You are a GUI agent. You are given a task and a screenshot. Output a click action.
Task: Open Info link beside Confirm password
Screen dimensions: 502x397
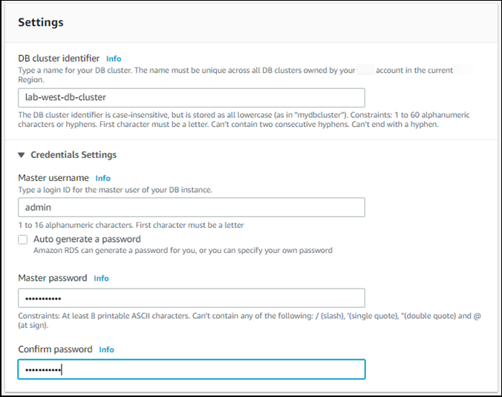(x=106, y=350)
